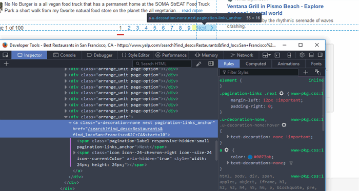Go to results page 5
The image size is (359, 191).
click(x=155, y=28)
